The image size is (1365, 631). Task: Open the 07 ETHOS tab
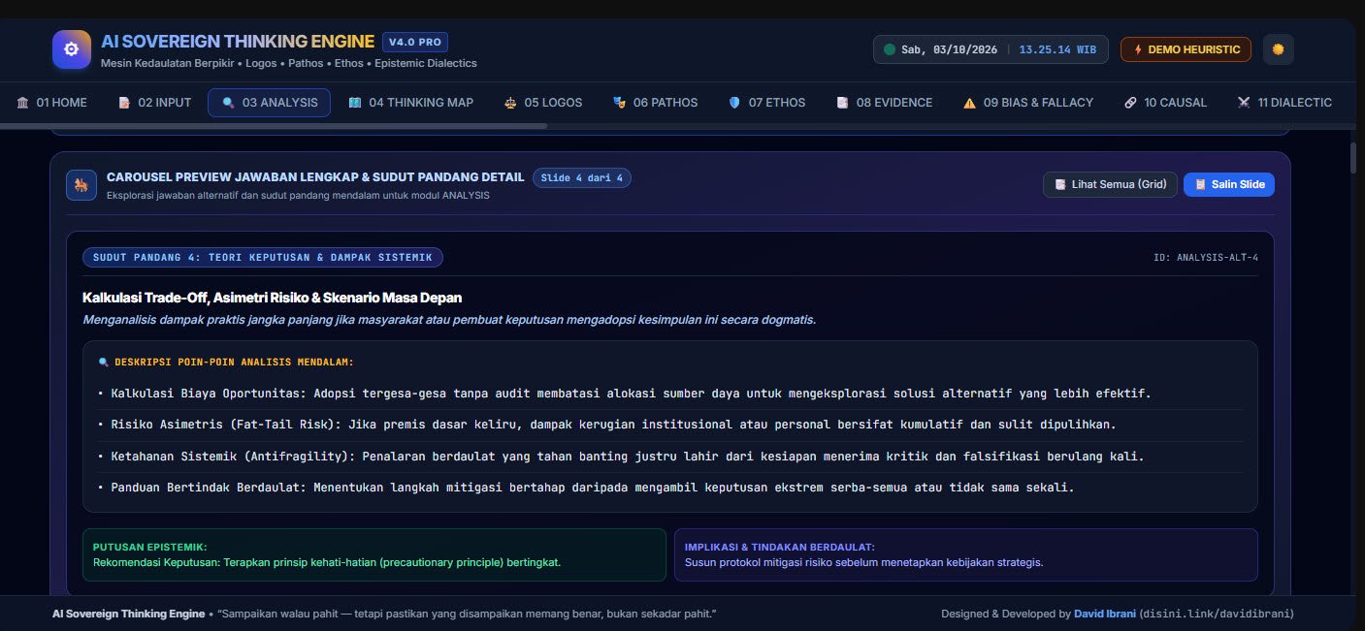pos(767,103)
